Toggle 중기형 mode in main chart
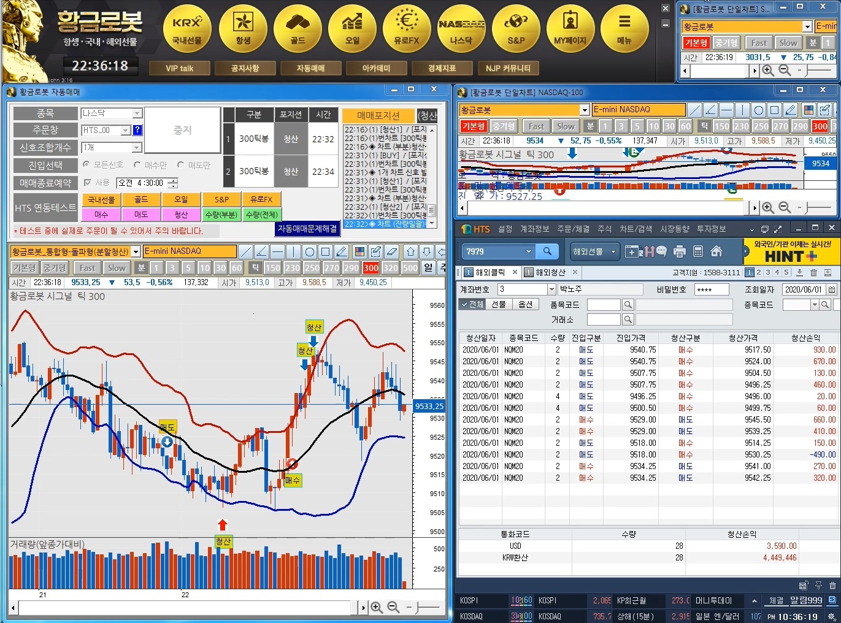The width and height of the screenshot is (841, 623). [x=55, y=268]
